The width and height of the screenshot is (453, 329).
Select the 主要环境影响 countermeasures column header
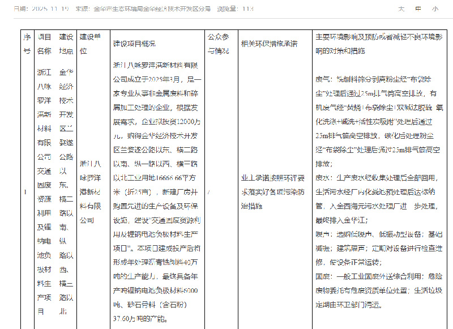(x=379, y=43)
